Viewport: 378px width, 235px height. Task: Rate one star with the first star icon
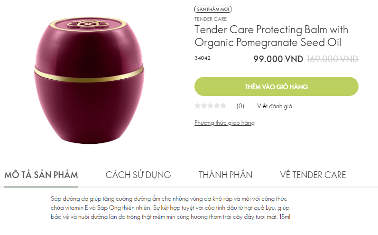coord(198,106)
